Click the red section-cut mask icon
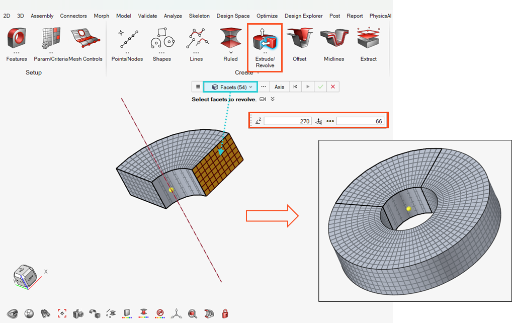The image size is (512, 323). pyautogui.click(x=209, y=314)
